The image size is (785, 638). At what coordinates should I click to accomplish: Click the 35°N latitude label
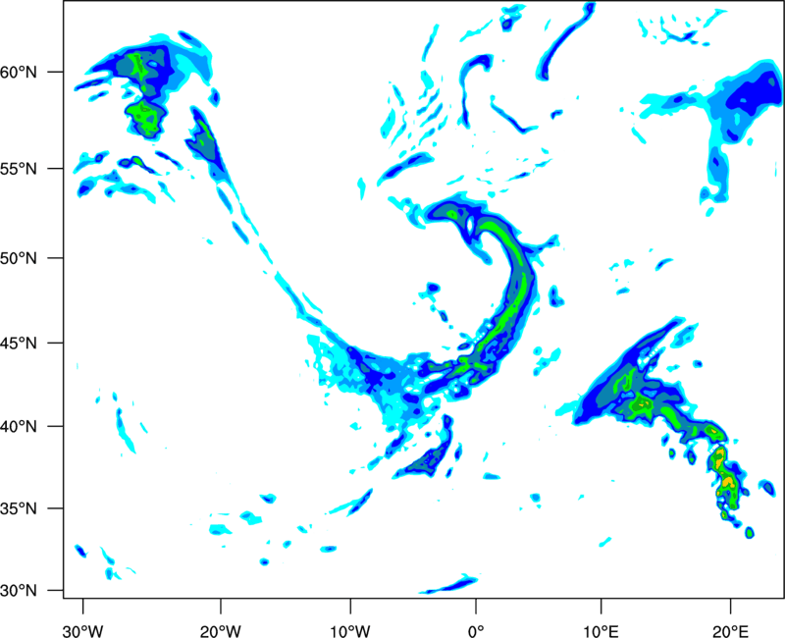[19, 508]
